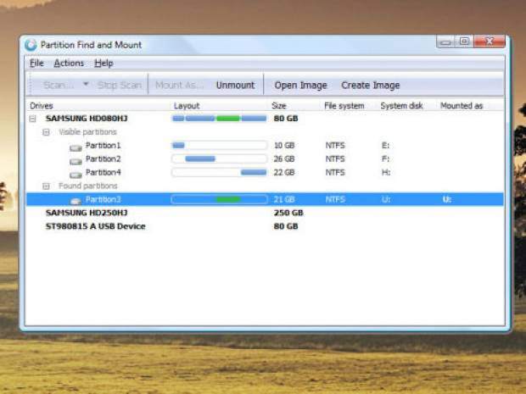Image resolution: width=526 pixels, height=394 pixels.
Task: Select the found Partition3 row
Action: pyautogui.click(x=265, y=199)
